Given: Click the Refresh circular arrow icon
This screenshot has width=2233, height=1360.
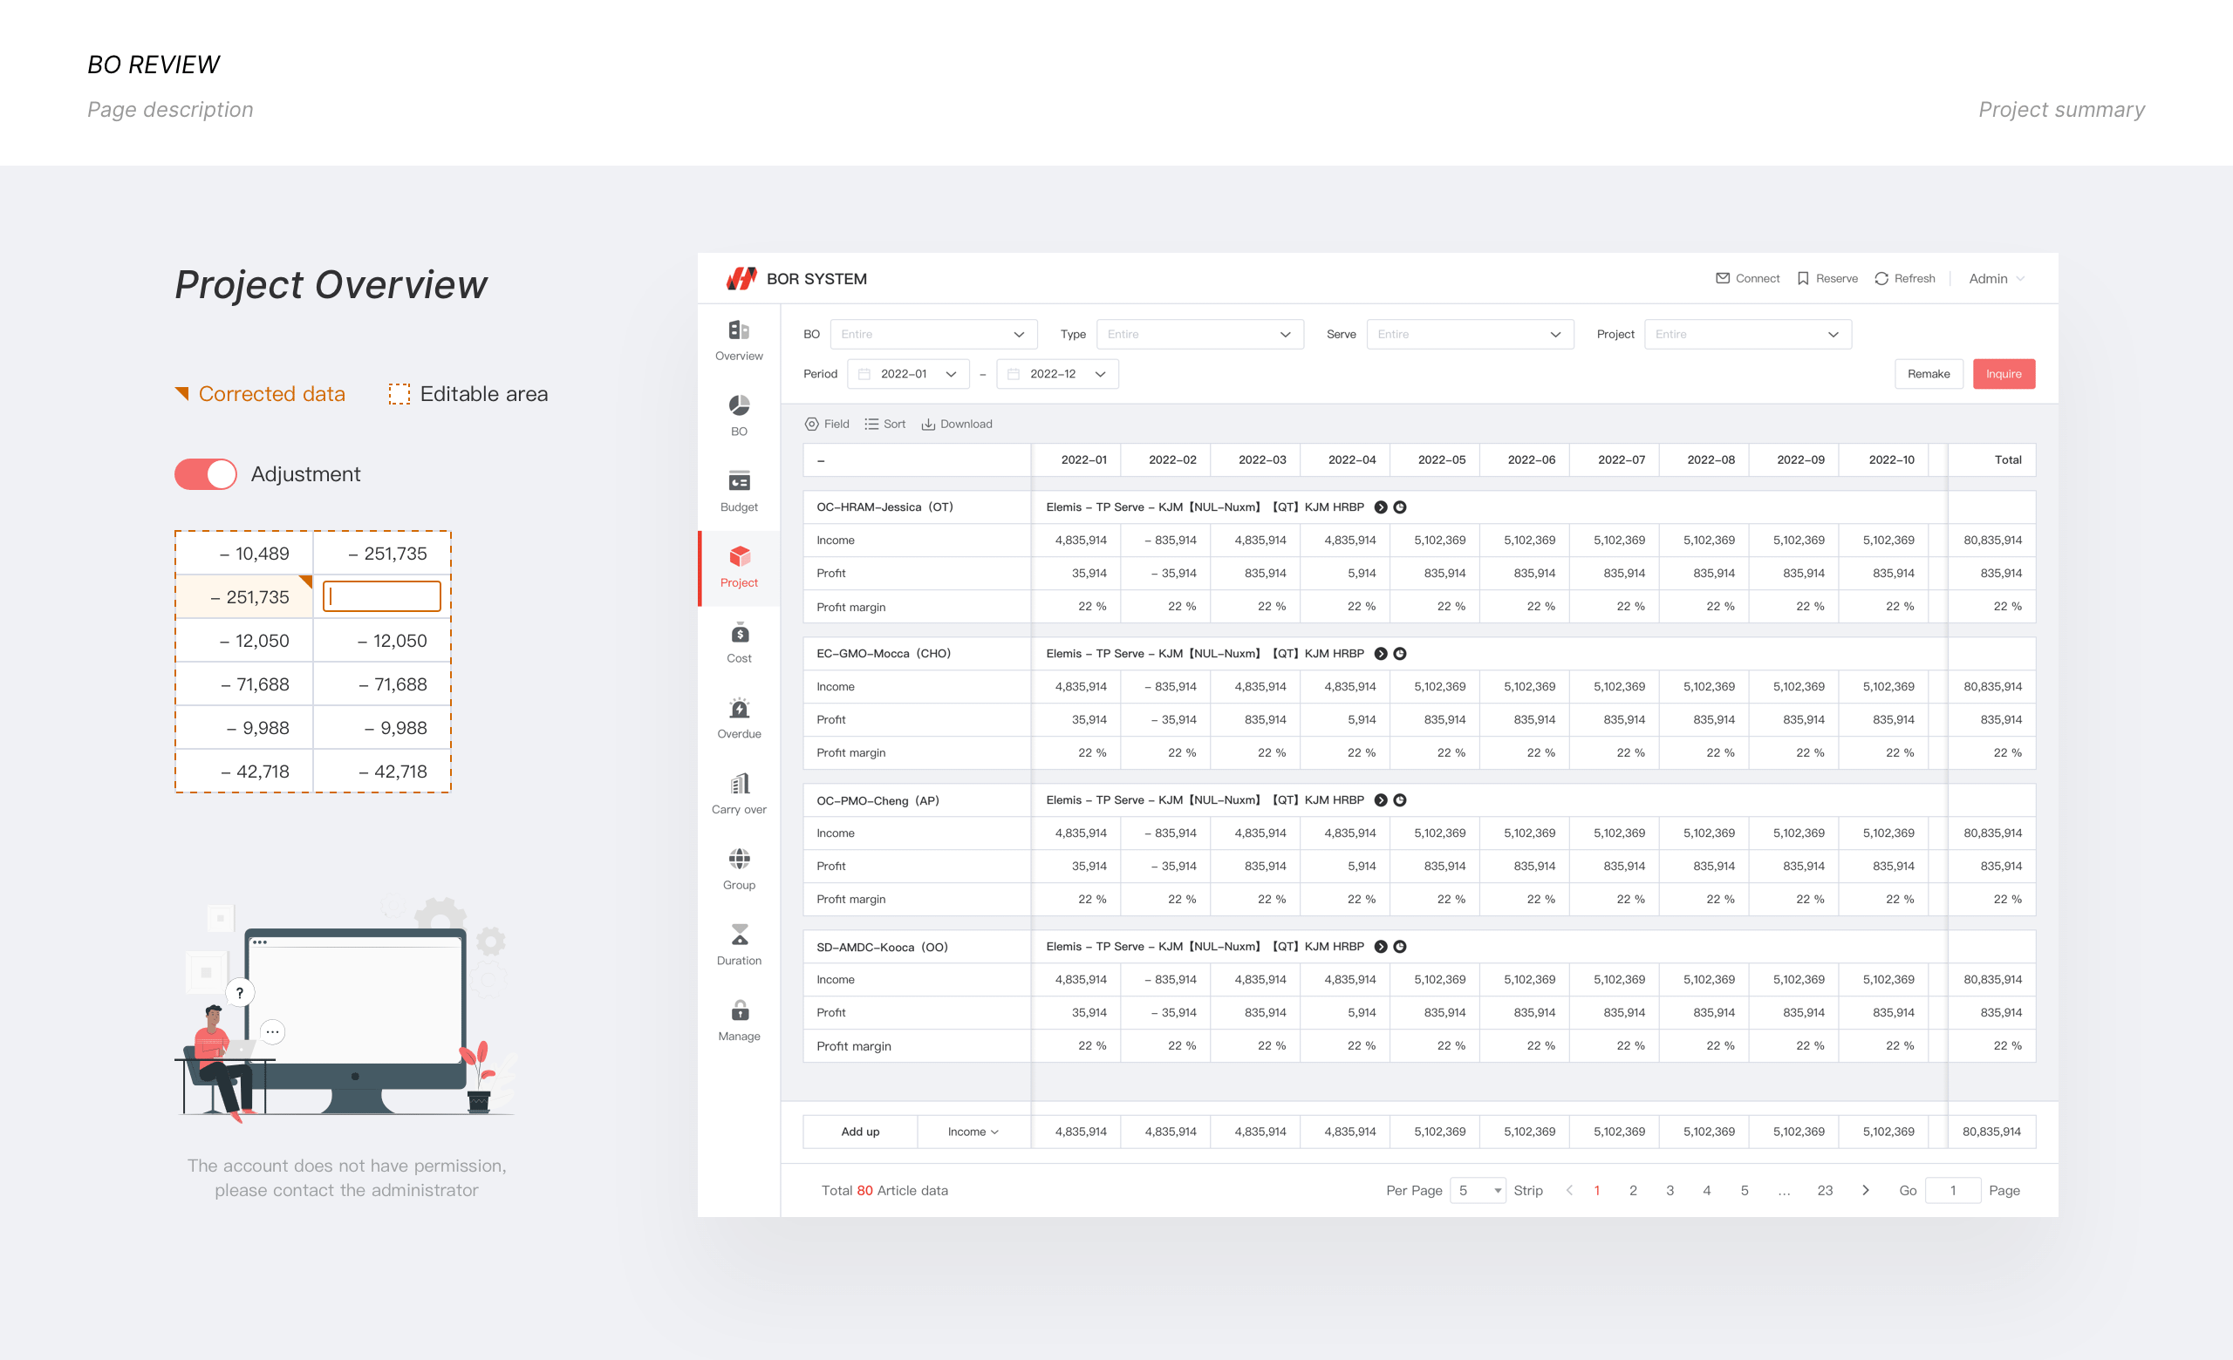Looking at the screenshot, I should point(1881,278).
